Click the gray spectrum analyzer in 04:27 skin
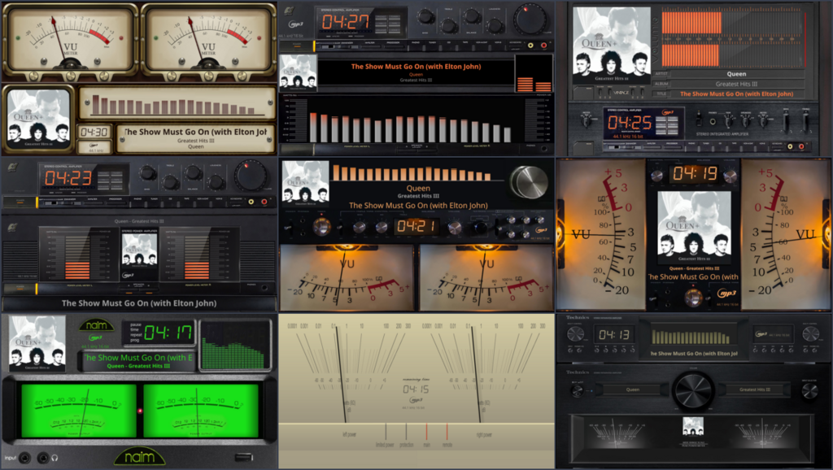Screen dimensions: 833x470 click(410, 126)
